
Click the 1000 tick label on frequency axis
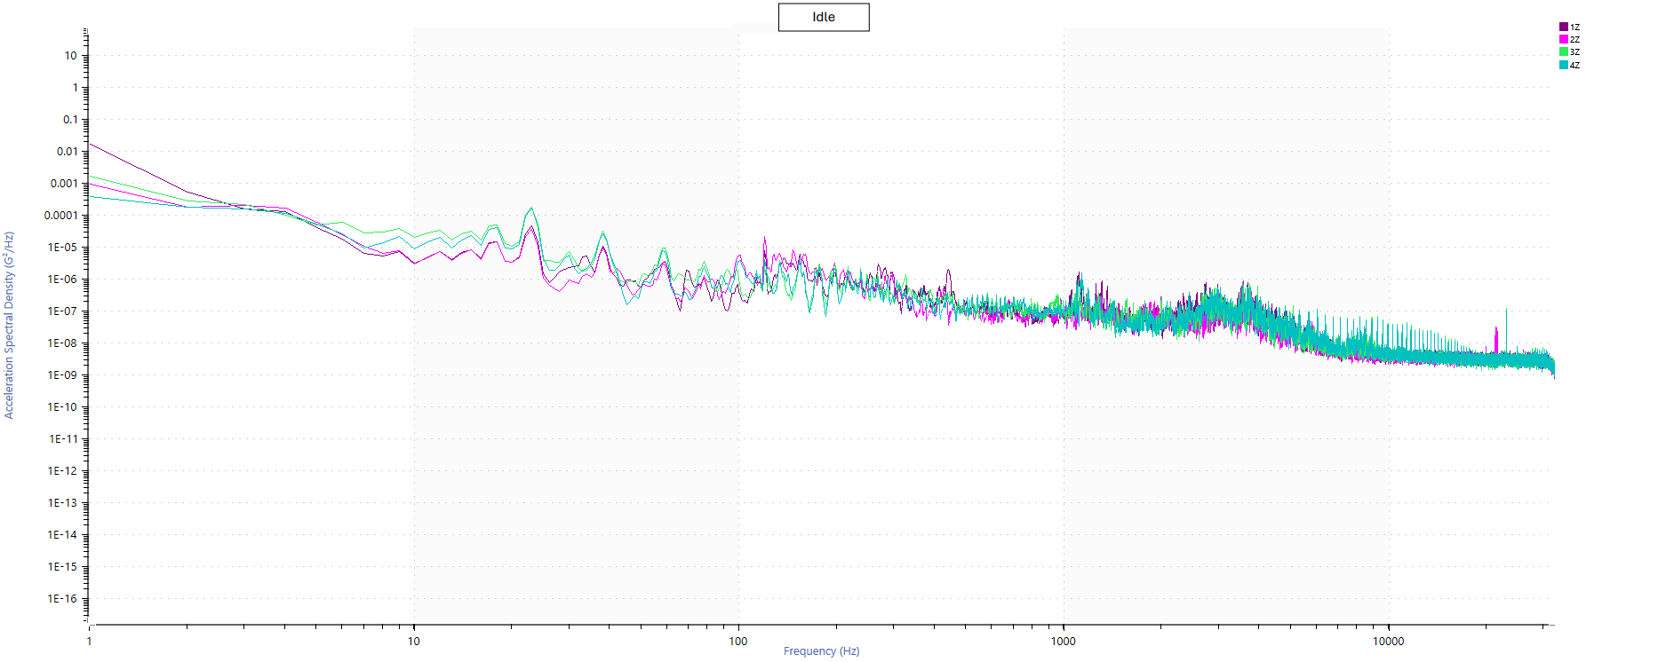[1063, 642]
